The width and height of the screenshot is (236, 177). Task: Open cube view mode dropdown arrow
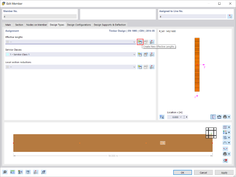(229, 127)
